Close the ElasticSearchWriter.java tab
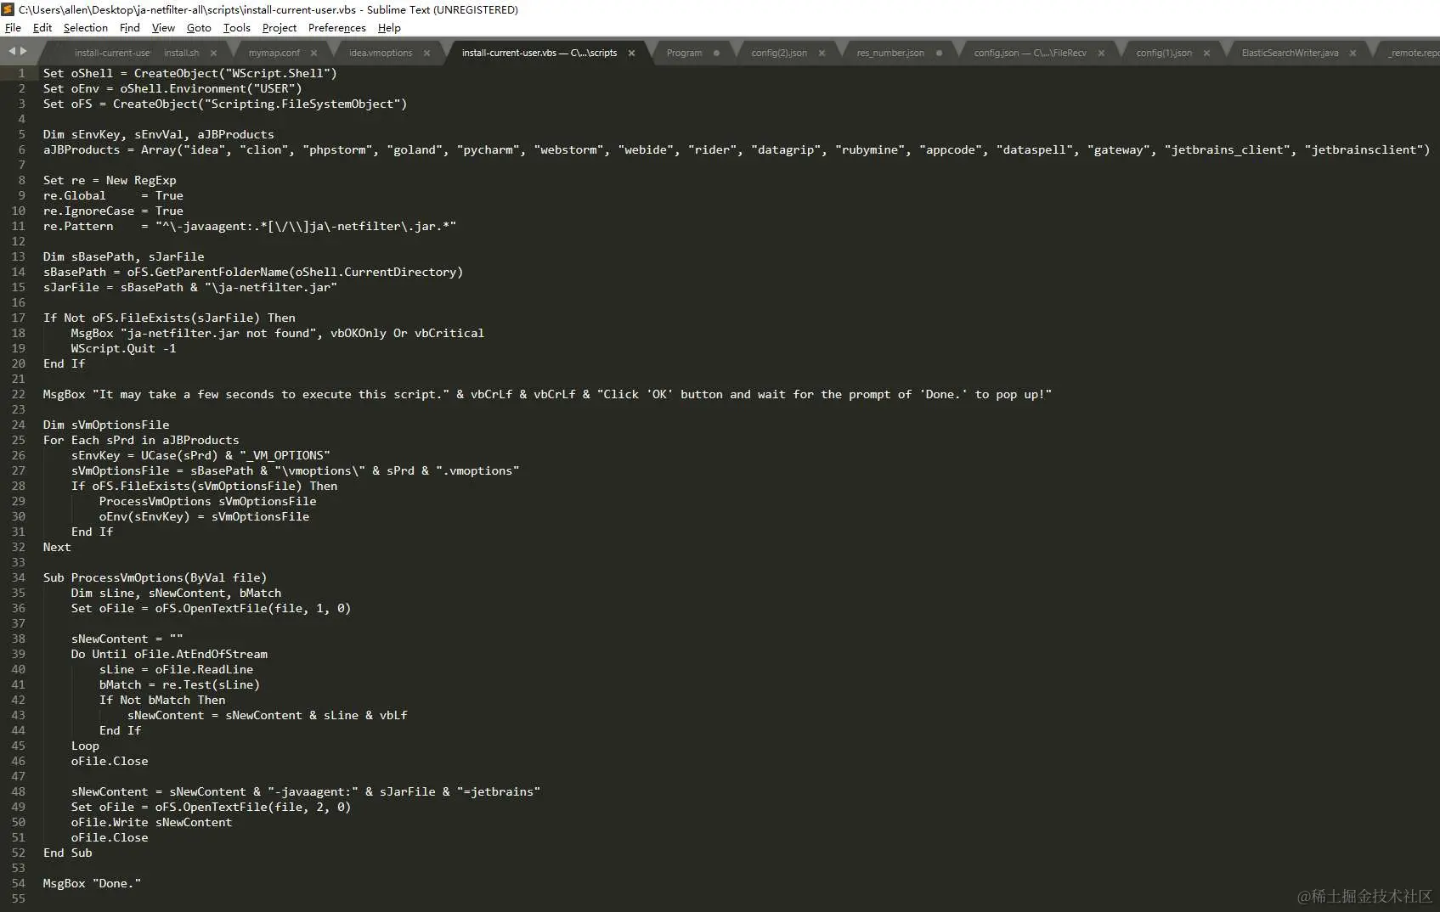The width and height of the screenshot is (1440, 912). click(1352, 53)
